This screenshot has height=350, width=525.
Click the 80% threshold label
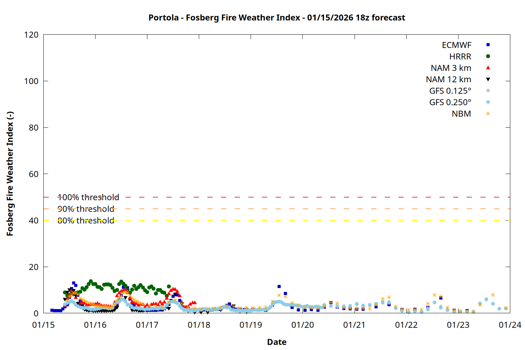click(x=86, y=221)
